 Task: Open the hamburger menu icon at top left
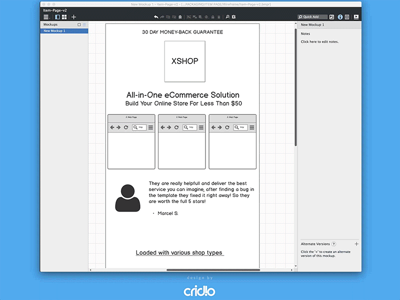(x=45, y=16)
